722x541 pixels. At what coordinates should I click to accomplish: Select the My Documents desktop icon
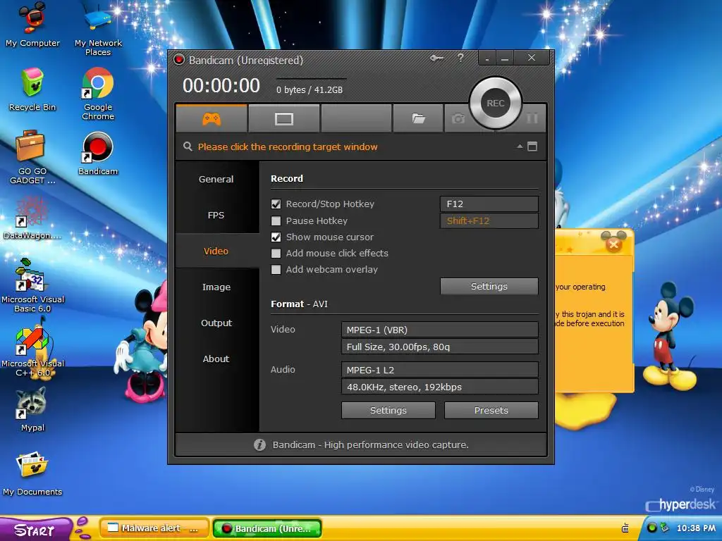click(x=32, y=474)
